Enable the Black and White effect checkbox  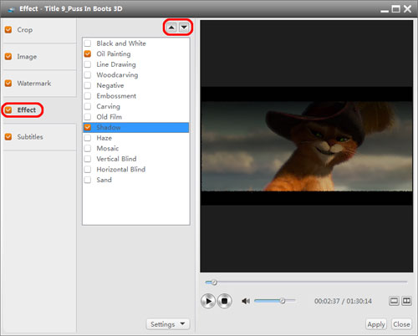click(88, 43)
